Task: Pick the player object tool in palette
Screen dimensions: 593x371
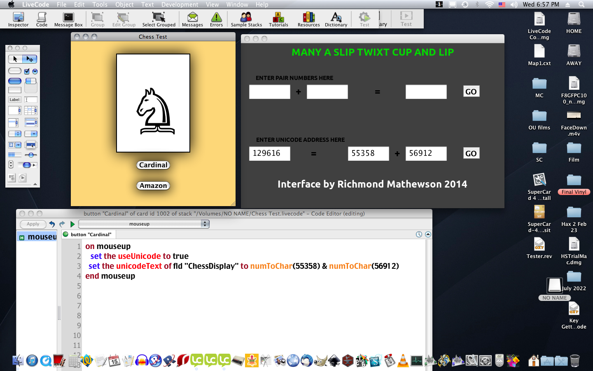Action: (x=22, y=178)
